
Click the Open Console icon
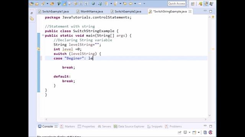click(194, 132)
